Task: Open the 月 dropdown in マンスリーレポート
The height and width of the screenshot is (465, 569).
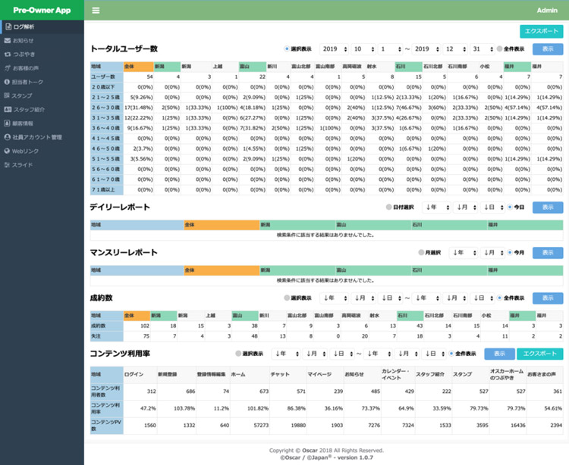Action: pos(493,252)
